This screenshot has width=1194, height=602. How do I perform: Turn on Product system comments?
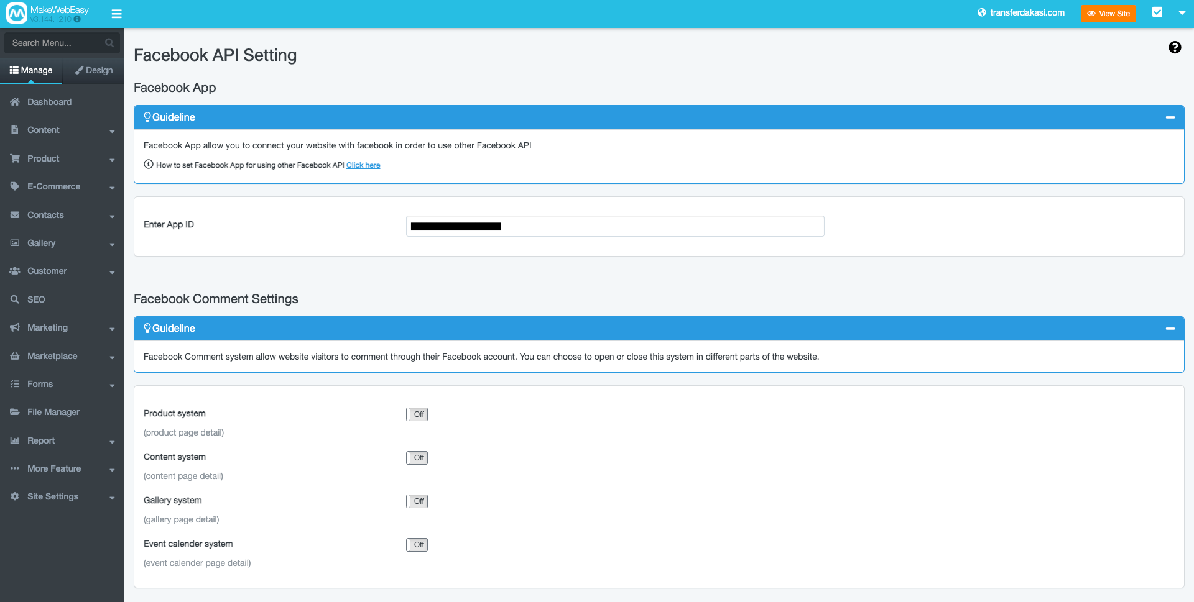[417, 414]
